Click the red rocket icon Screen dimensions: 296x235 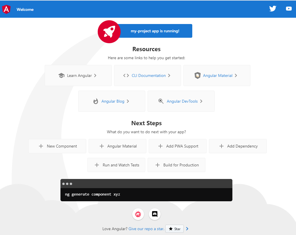click(109, 32)
